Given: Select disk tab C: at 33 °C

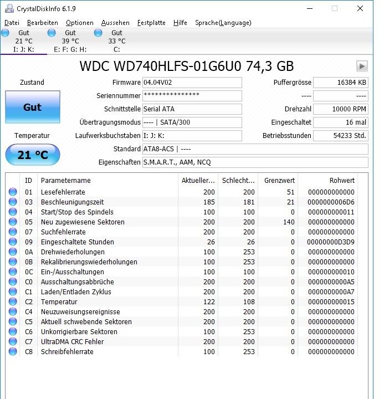Looking at the screenshot, I should tap(116, 41).
